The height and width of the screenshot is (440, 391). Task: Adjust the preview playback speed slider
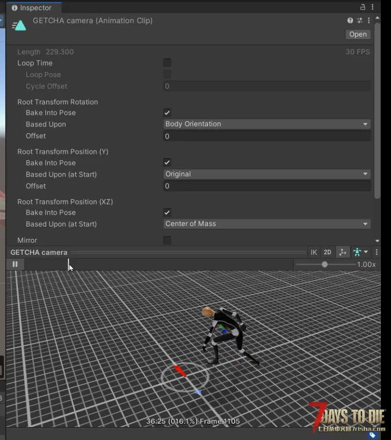click(x=325, y=264)
